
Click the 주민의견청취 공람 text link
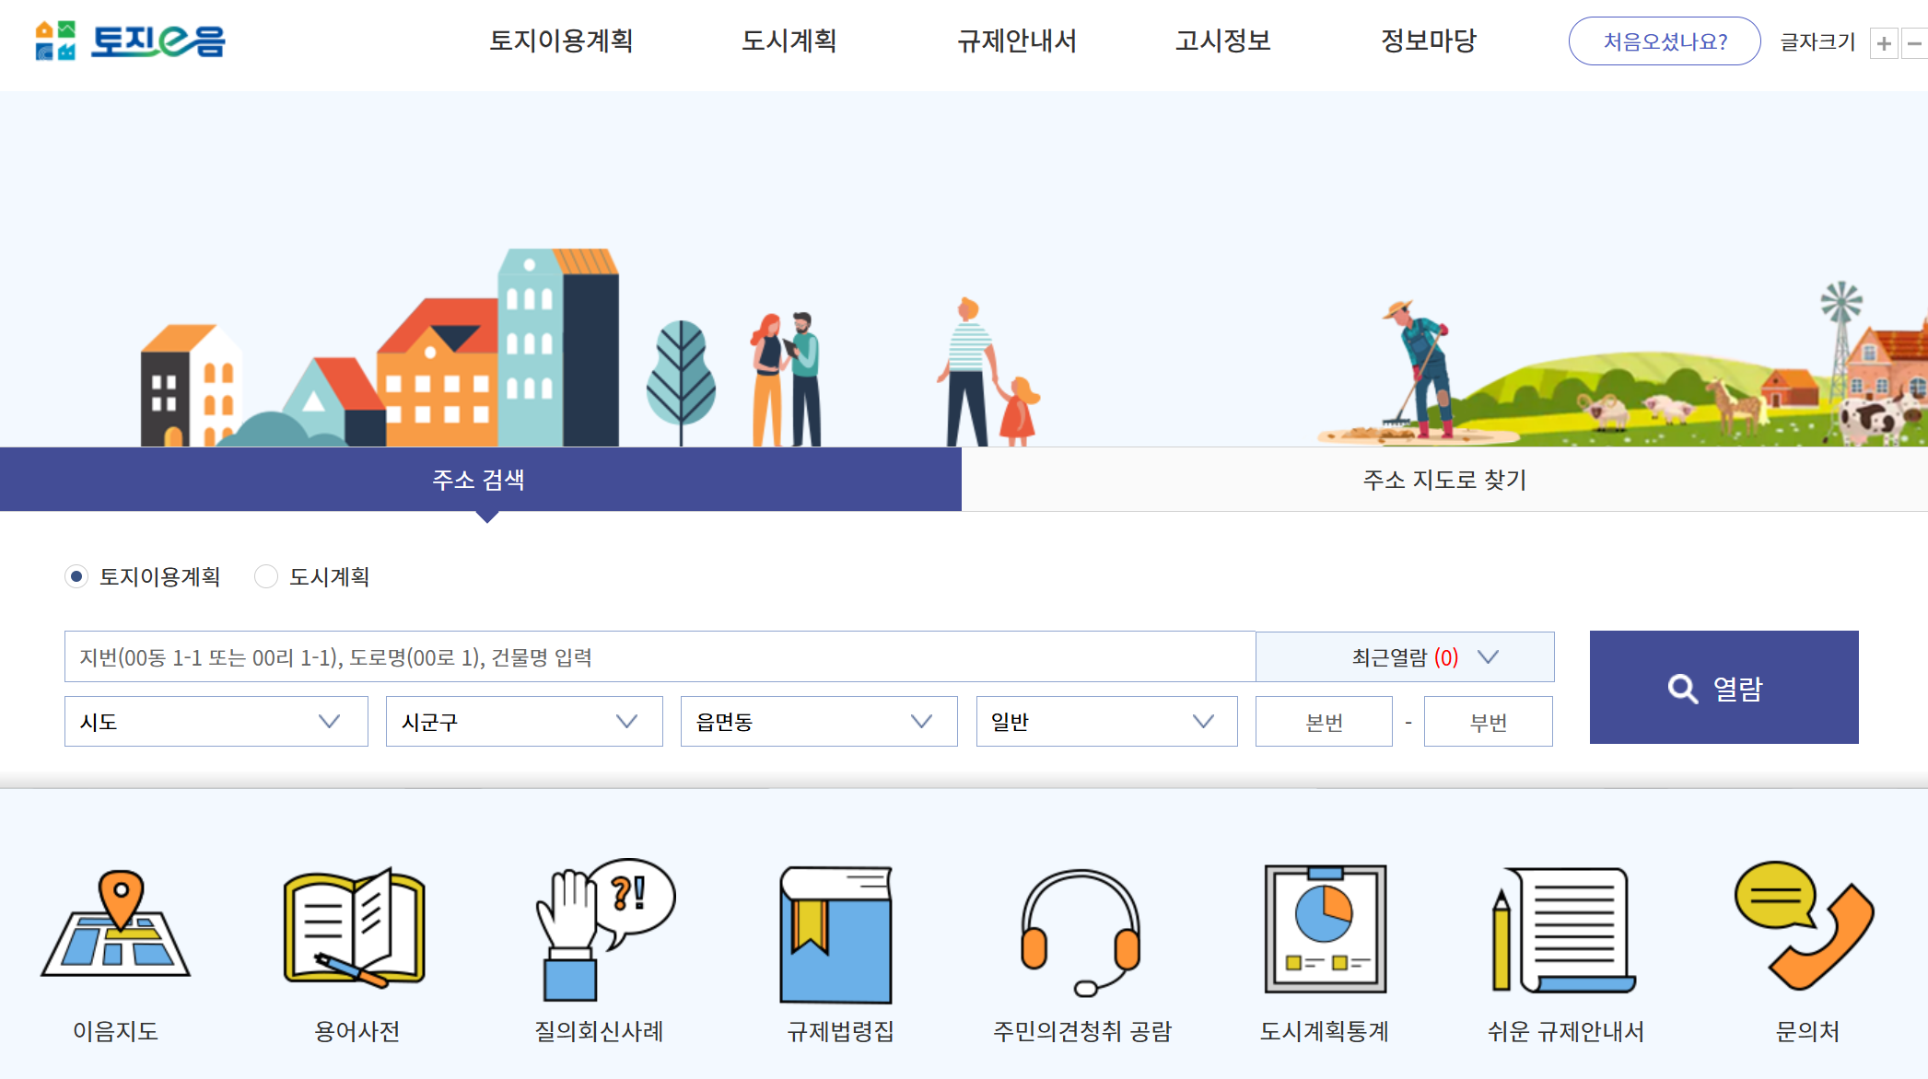1082,1031
